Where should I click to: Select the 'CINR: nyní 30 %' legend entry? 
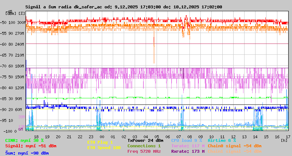tap(24, 140)
